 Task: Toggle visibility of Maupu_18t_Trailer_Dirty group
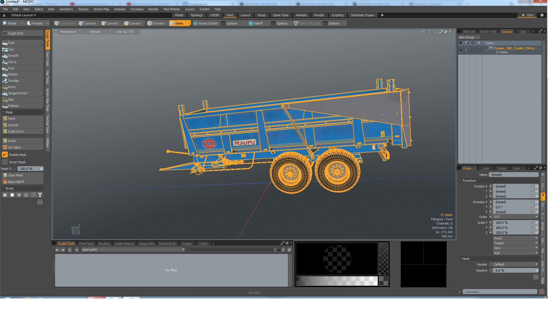460,50
